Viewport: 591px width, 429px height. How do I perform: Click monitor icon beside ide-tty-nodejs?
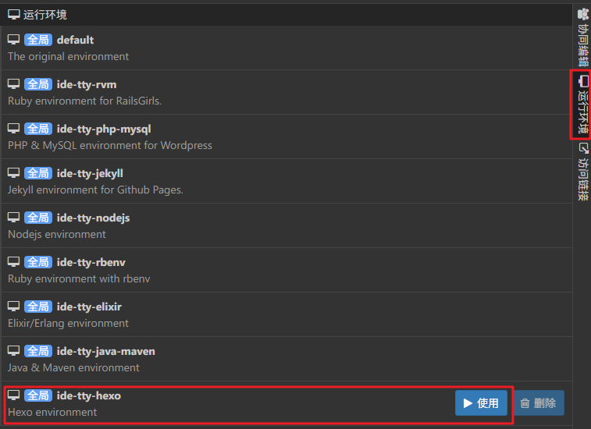click(x=14, y=218)
